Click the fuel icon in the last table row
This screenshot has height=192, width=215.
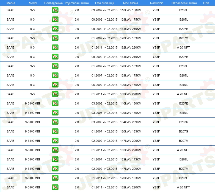tap(55, 187)
